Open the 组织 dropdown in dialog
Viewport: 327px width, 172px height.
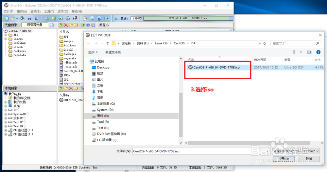coord(93,52)
